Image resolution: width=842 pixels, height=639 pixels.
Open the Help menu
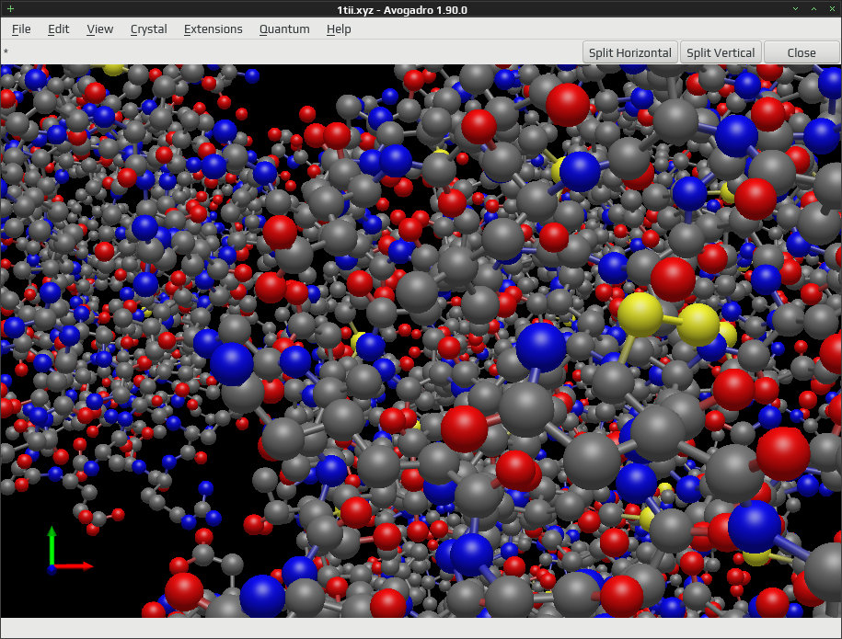point(339,29)
